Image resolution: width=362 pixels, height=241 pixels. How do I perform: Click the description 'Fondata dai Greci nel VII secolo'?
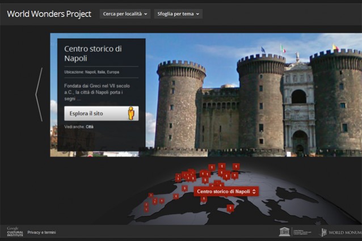click(97, 86)
